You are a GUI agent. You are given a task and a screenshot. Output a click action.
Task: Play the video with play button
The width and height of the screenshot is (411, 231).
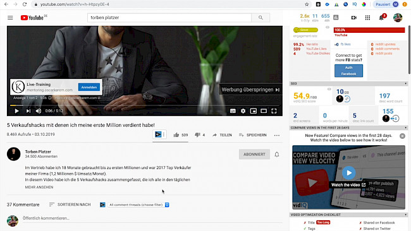16,111
